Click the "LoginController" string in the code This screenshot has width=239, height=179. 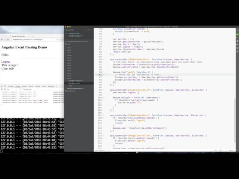[x=139, y=90]
